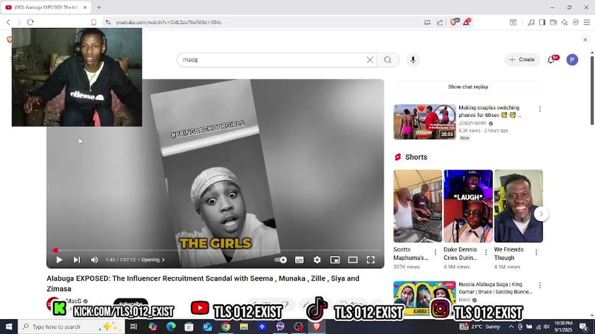This screenshot has height=334, width=595.
Task: Open options menu for 'Making couples' video
Action: [540, 109]
